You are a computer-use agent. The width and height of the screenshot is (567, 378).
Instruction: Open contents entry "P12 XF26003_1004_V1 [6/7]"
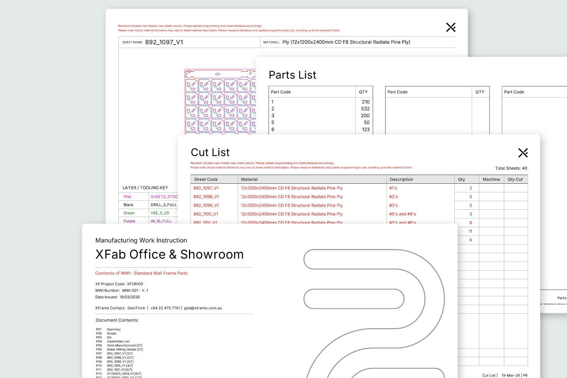(x=119, y=373)
